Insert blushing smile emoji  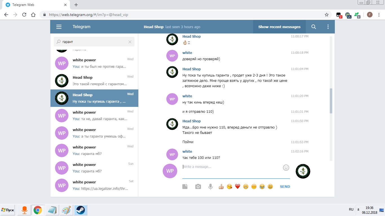254,186
